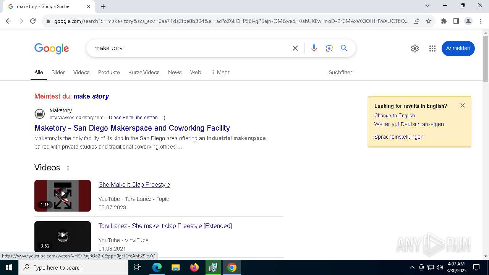The height and width of the screenshot is (275, 489).
Task: Open Spracheinstellungen language settings
Action: click(x=399, y=137)
